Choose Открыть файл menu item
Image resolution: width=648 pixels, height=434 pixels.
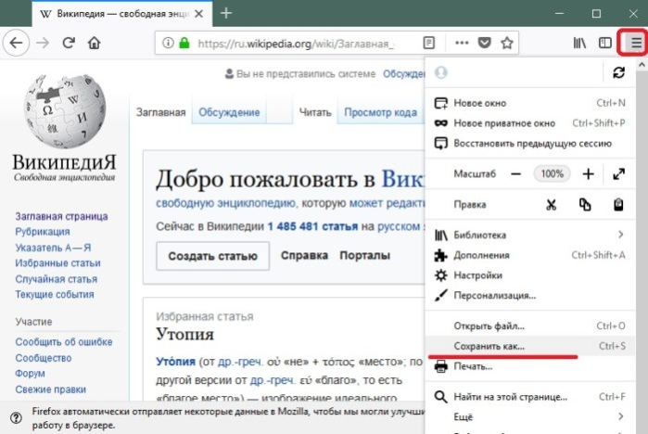point(530,325)
